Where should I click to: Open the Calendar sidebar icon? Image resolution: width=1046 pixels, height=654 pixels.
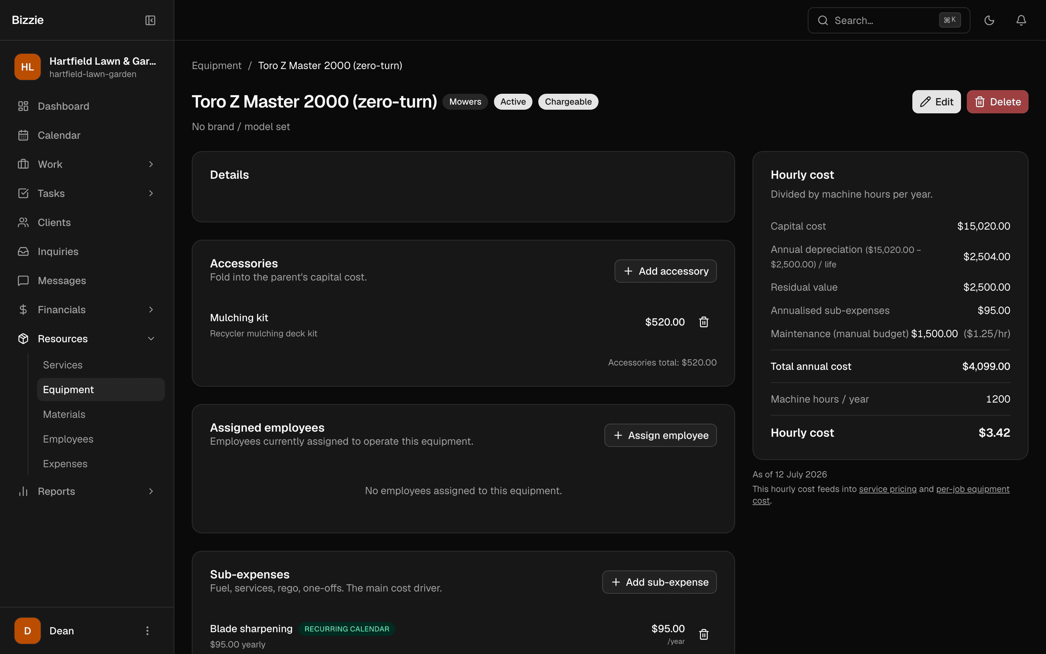pos(23,135)
